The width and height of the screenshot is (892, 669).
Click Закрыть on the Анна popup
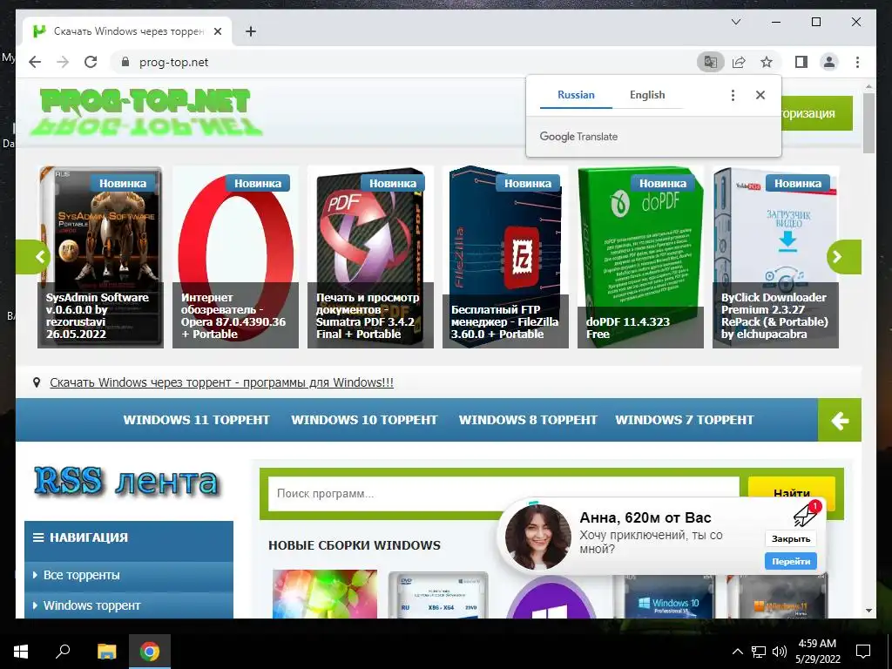(x=791, y=538)
